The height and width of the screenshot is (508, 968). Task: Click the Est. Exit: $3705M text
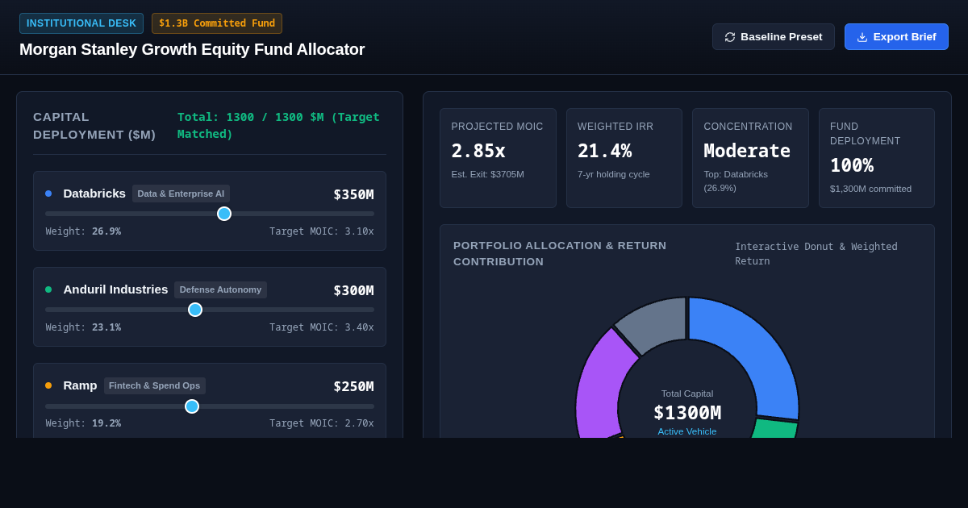pyautogui.click(x=488, y=174)
